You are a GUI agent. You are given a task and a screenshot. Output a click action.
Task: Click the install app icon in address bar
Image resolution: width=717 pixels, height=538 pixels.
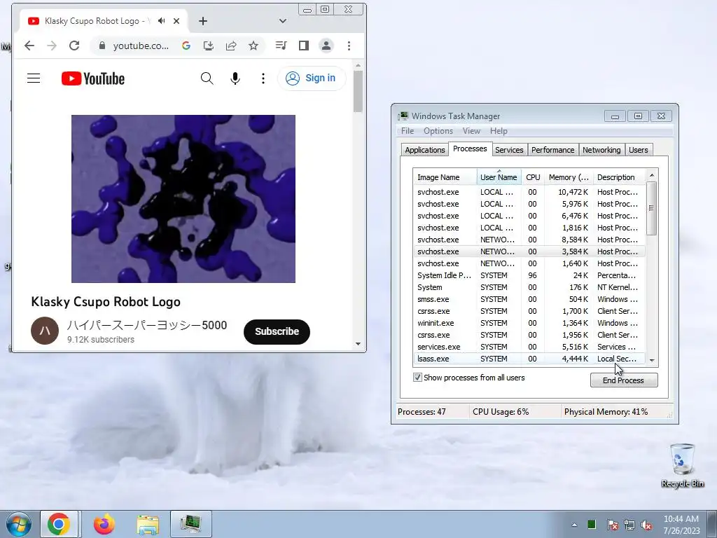209,46
